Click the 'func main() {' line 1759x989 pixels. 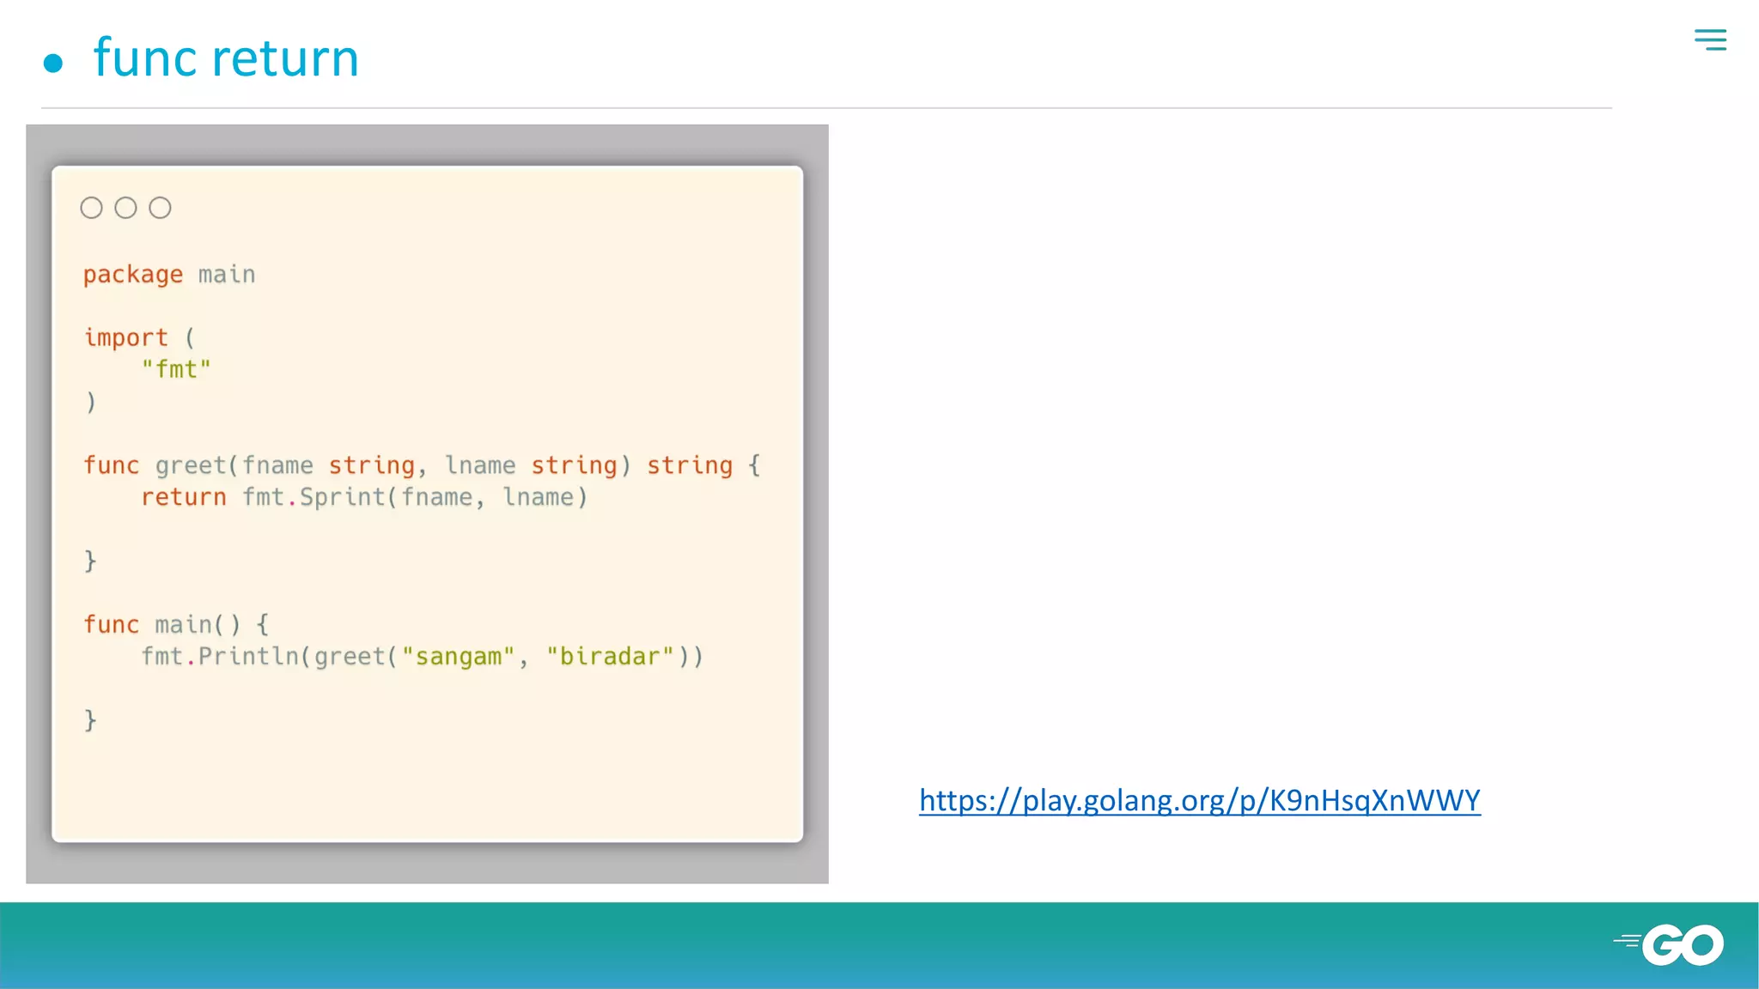click(x=176, y=624)
